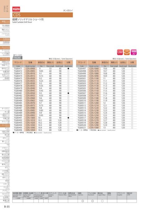Click the filled classification dot for CDS-0900

tap(68, 69)
